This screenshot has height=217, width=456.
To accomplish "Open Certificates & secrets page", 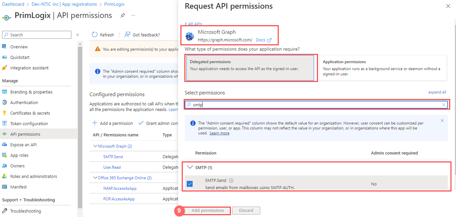I will click(x=30, y=113).
